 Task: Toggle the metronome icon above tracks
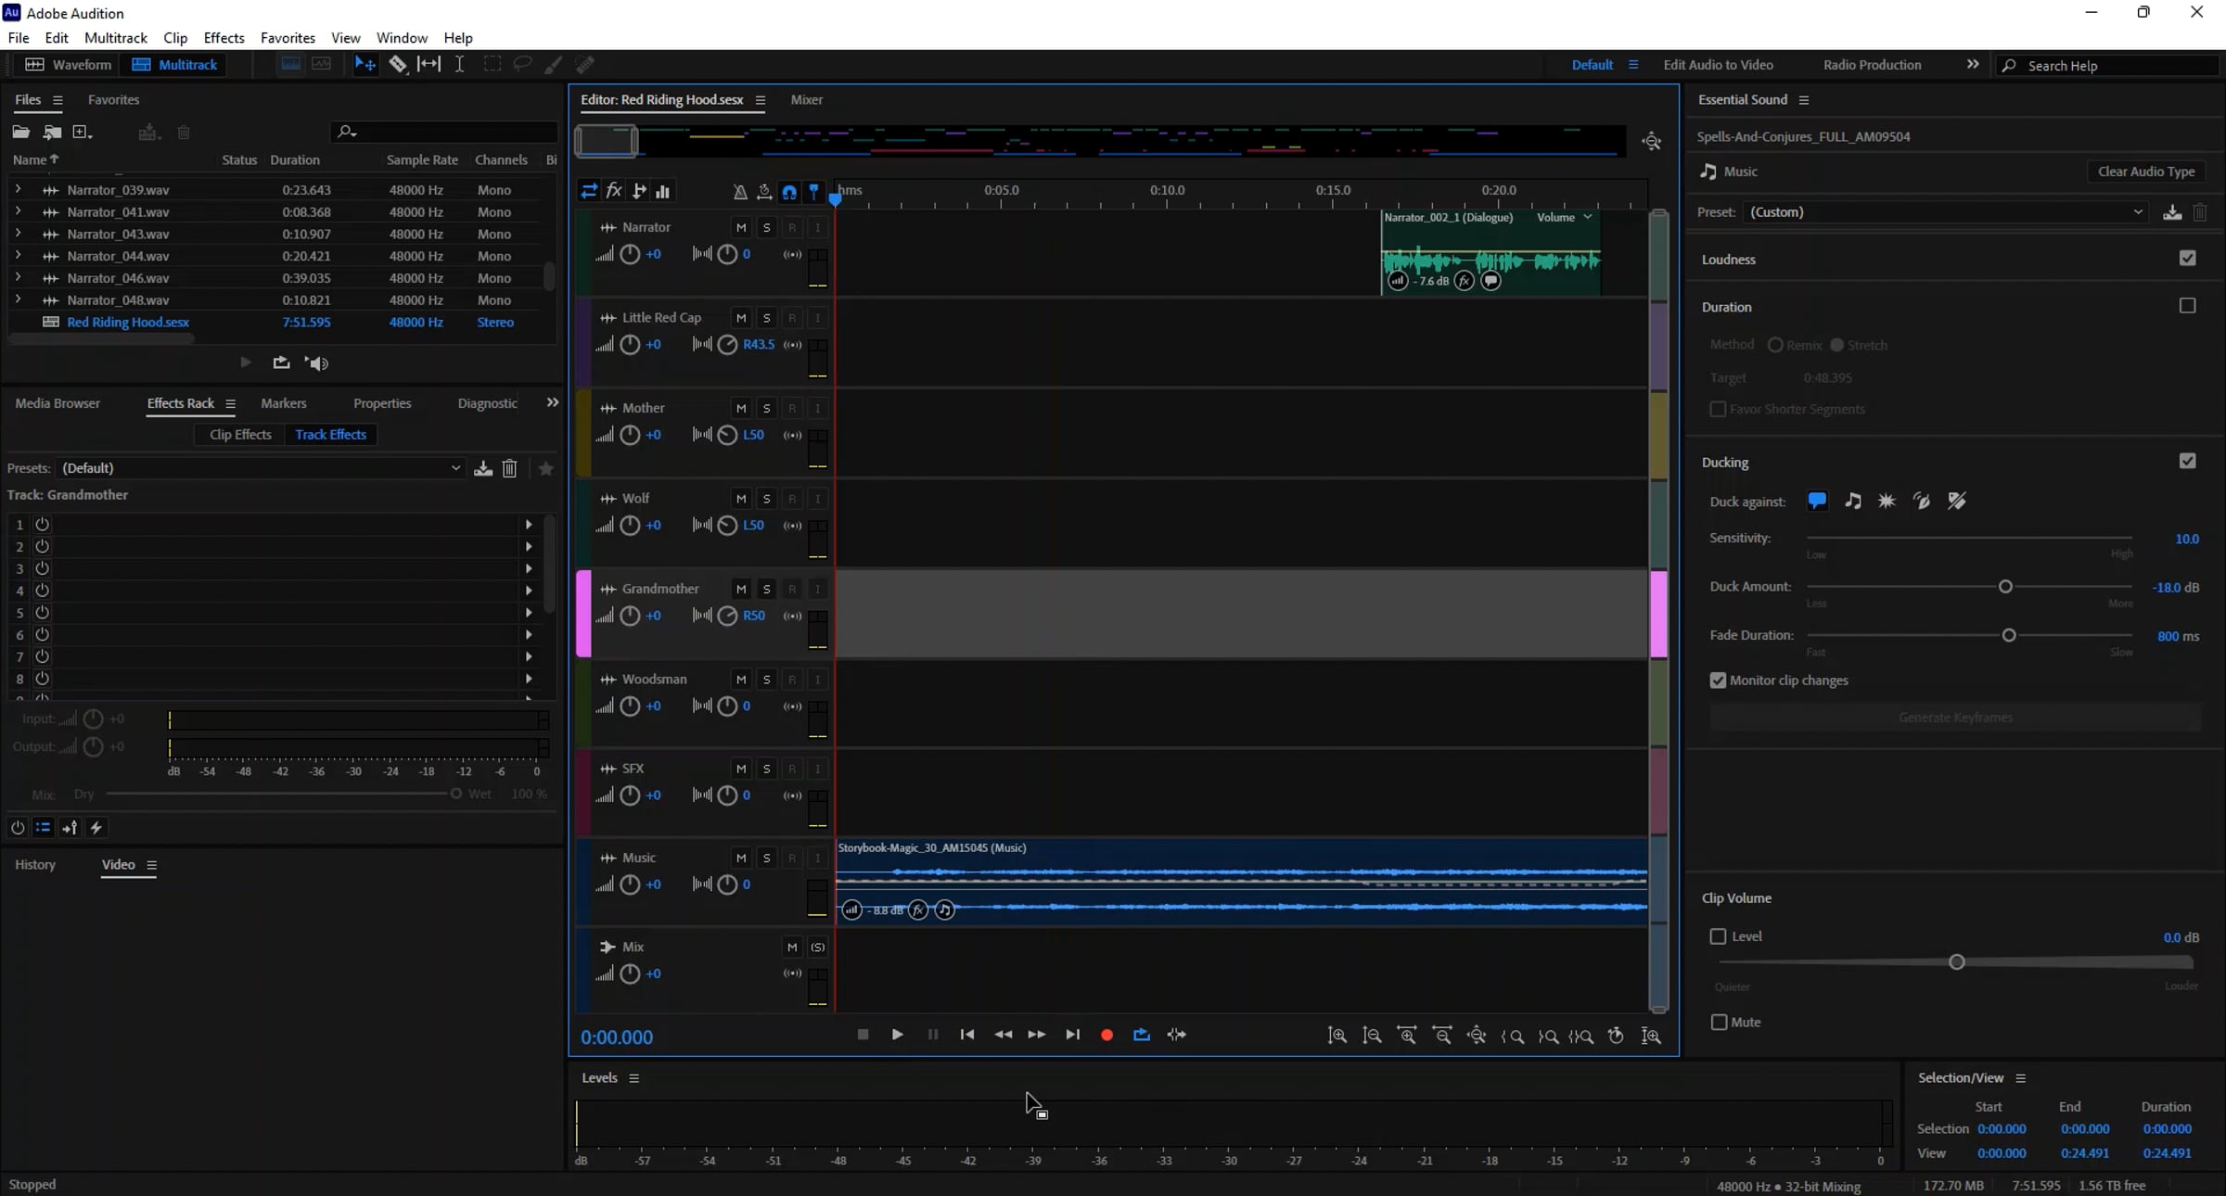[x=739, y=192]
